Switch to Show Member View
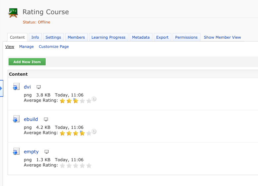258x186 pixels. (222, 37)
